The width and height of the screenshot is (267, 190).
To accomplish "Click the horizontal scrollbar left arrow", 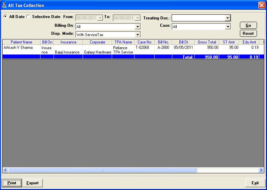I will click(x=5, y=170).
